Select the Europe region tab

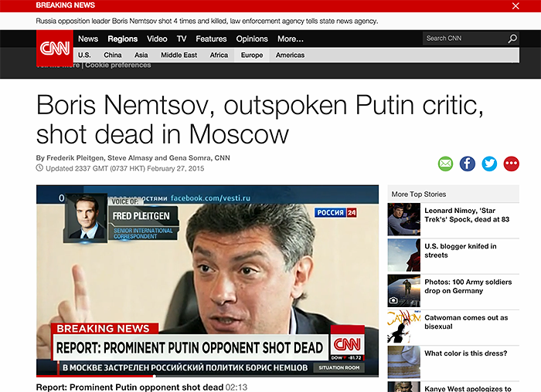click(251, 56)
